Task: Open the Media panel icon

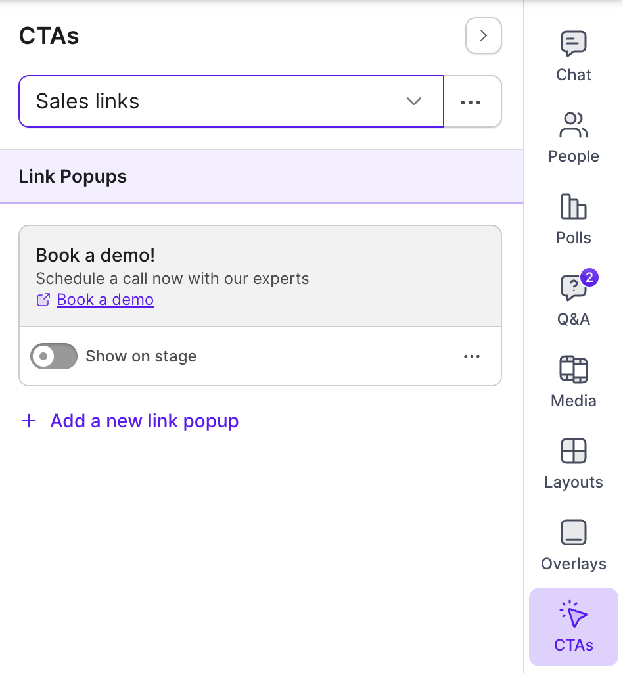Action: point(573,369)
